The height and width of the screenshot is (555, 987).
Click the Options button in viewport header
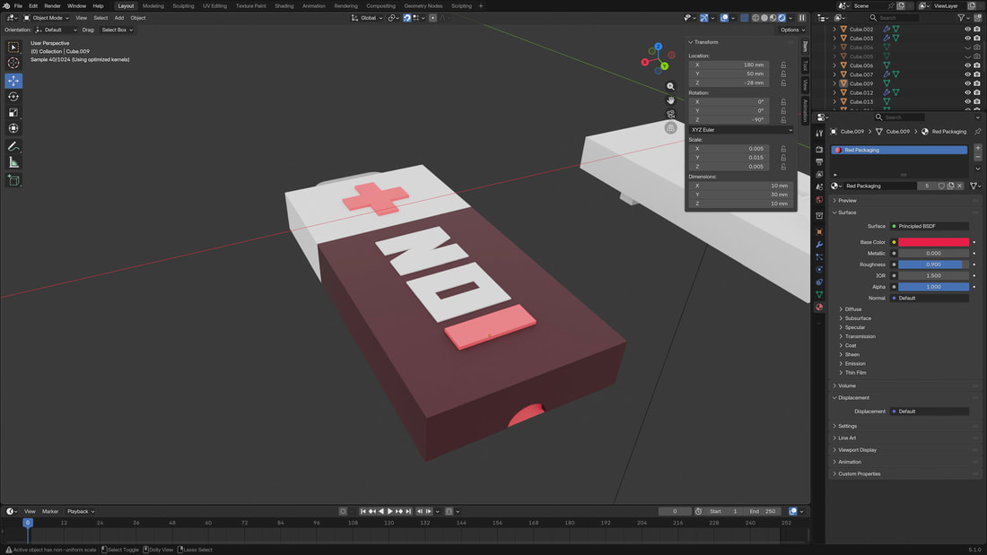790,30
